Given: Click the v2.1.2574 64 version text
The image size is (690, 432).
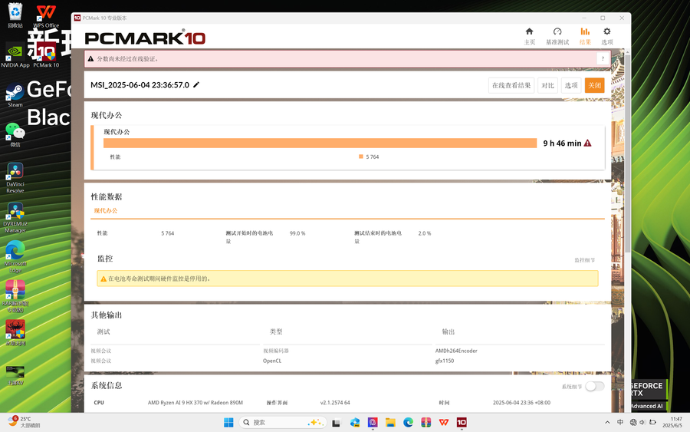Looking at the screenshot, I should pyautogui.click(x=335, y=403).
